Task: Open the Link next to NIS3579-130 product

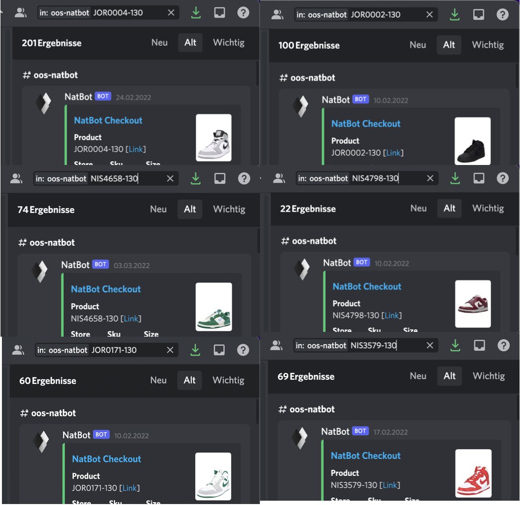Action: pos(390,485)
